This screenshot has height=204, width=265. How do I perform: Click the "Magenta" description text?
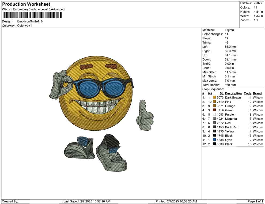tap(231, 119)
